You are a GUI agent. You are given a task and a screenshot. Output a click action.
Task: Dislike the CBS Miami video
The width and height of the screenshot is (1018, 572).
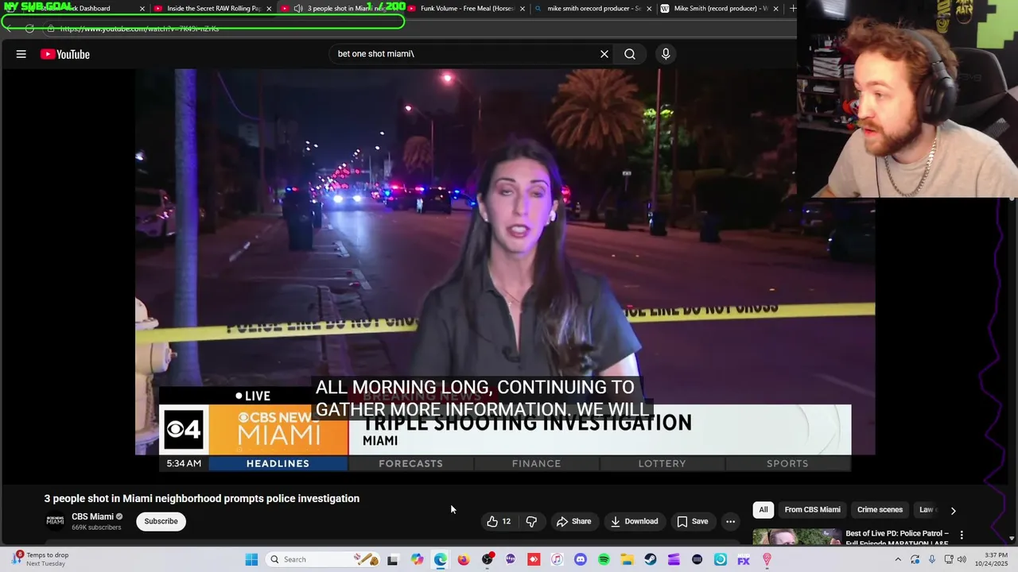pyautogui.click(x=531, y=521)
